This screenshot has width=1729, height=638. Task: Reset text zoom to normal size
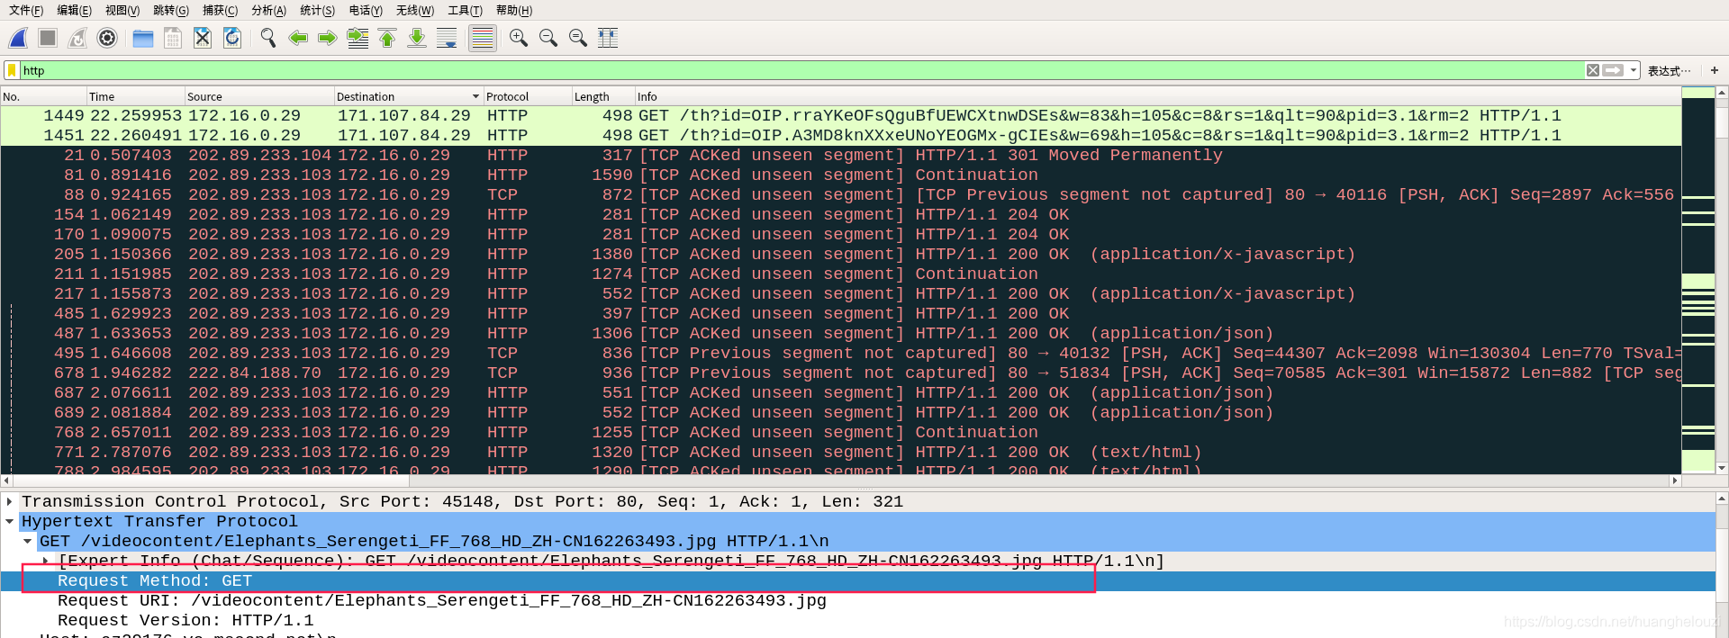pyautogui.click(x=578, y=38)
